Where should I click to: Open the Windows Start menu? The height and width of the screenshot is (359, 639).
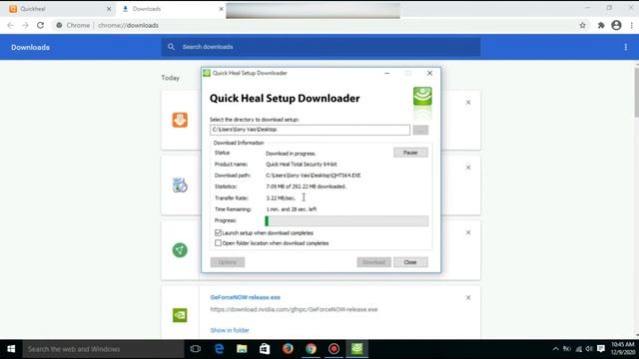11,349
